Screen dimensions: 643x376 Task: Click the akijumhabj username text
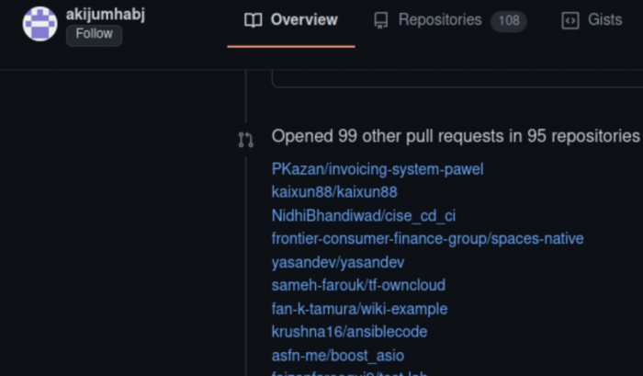(x=106, y=15)
